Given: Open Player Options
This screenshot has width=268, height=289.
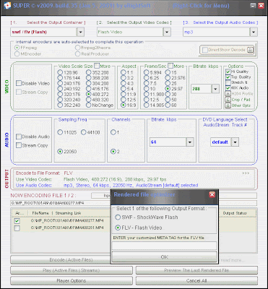Looking at the screenshot, I should 72,281.
